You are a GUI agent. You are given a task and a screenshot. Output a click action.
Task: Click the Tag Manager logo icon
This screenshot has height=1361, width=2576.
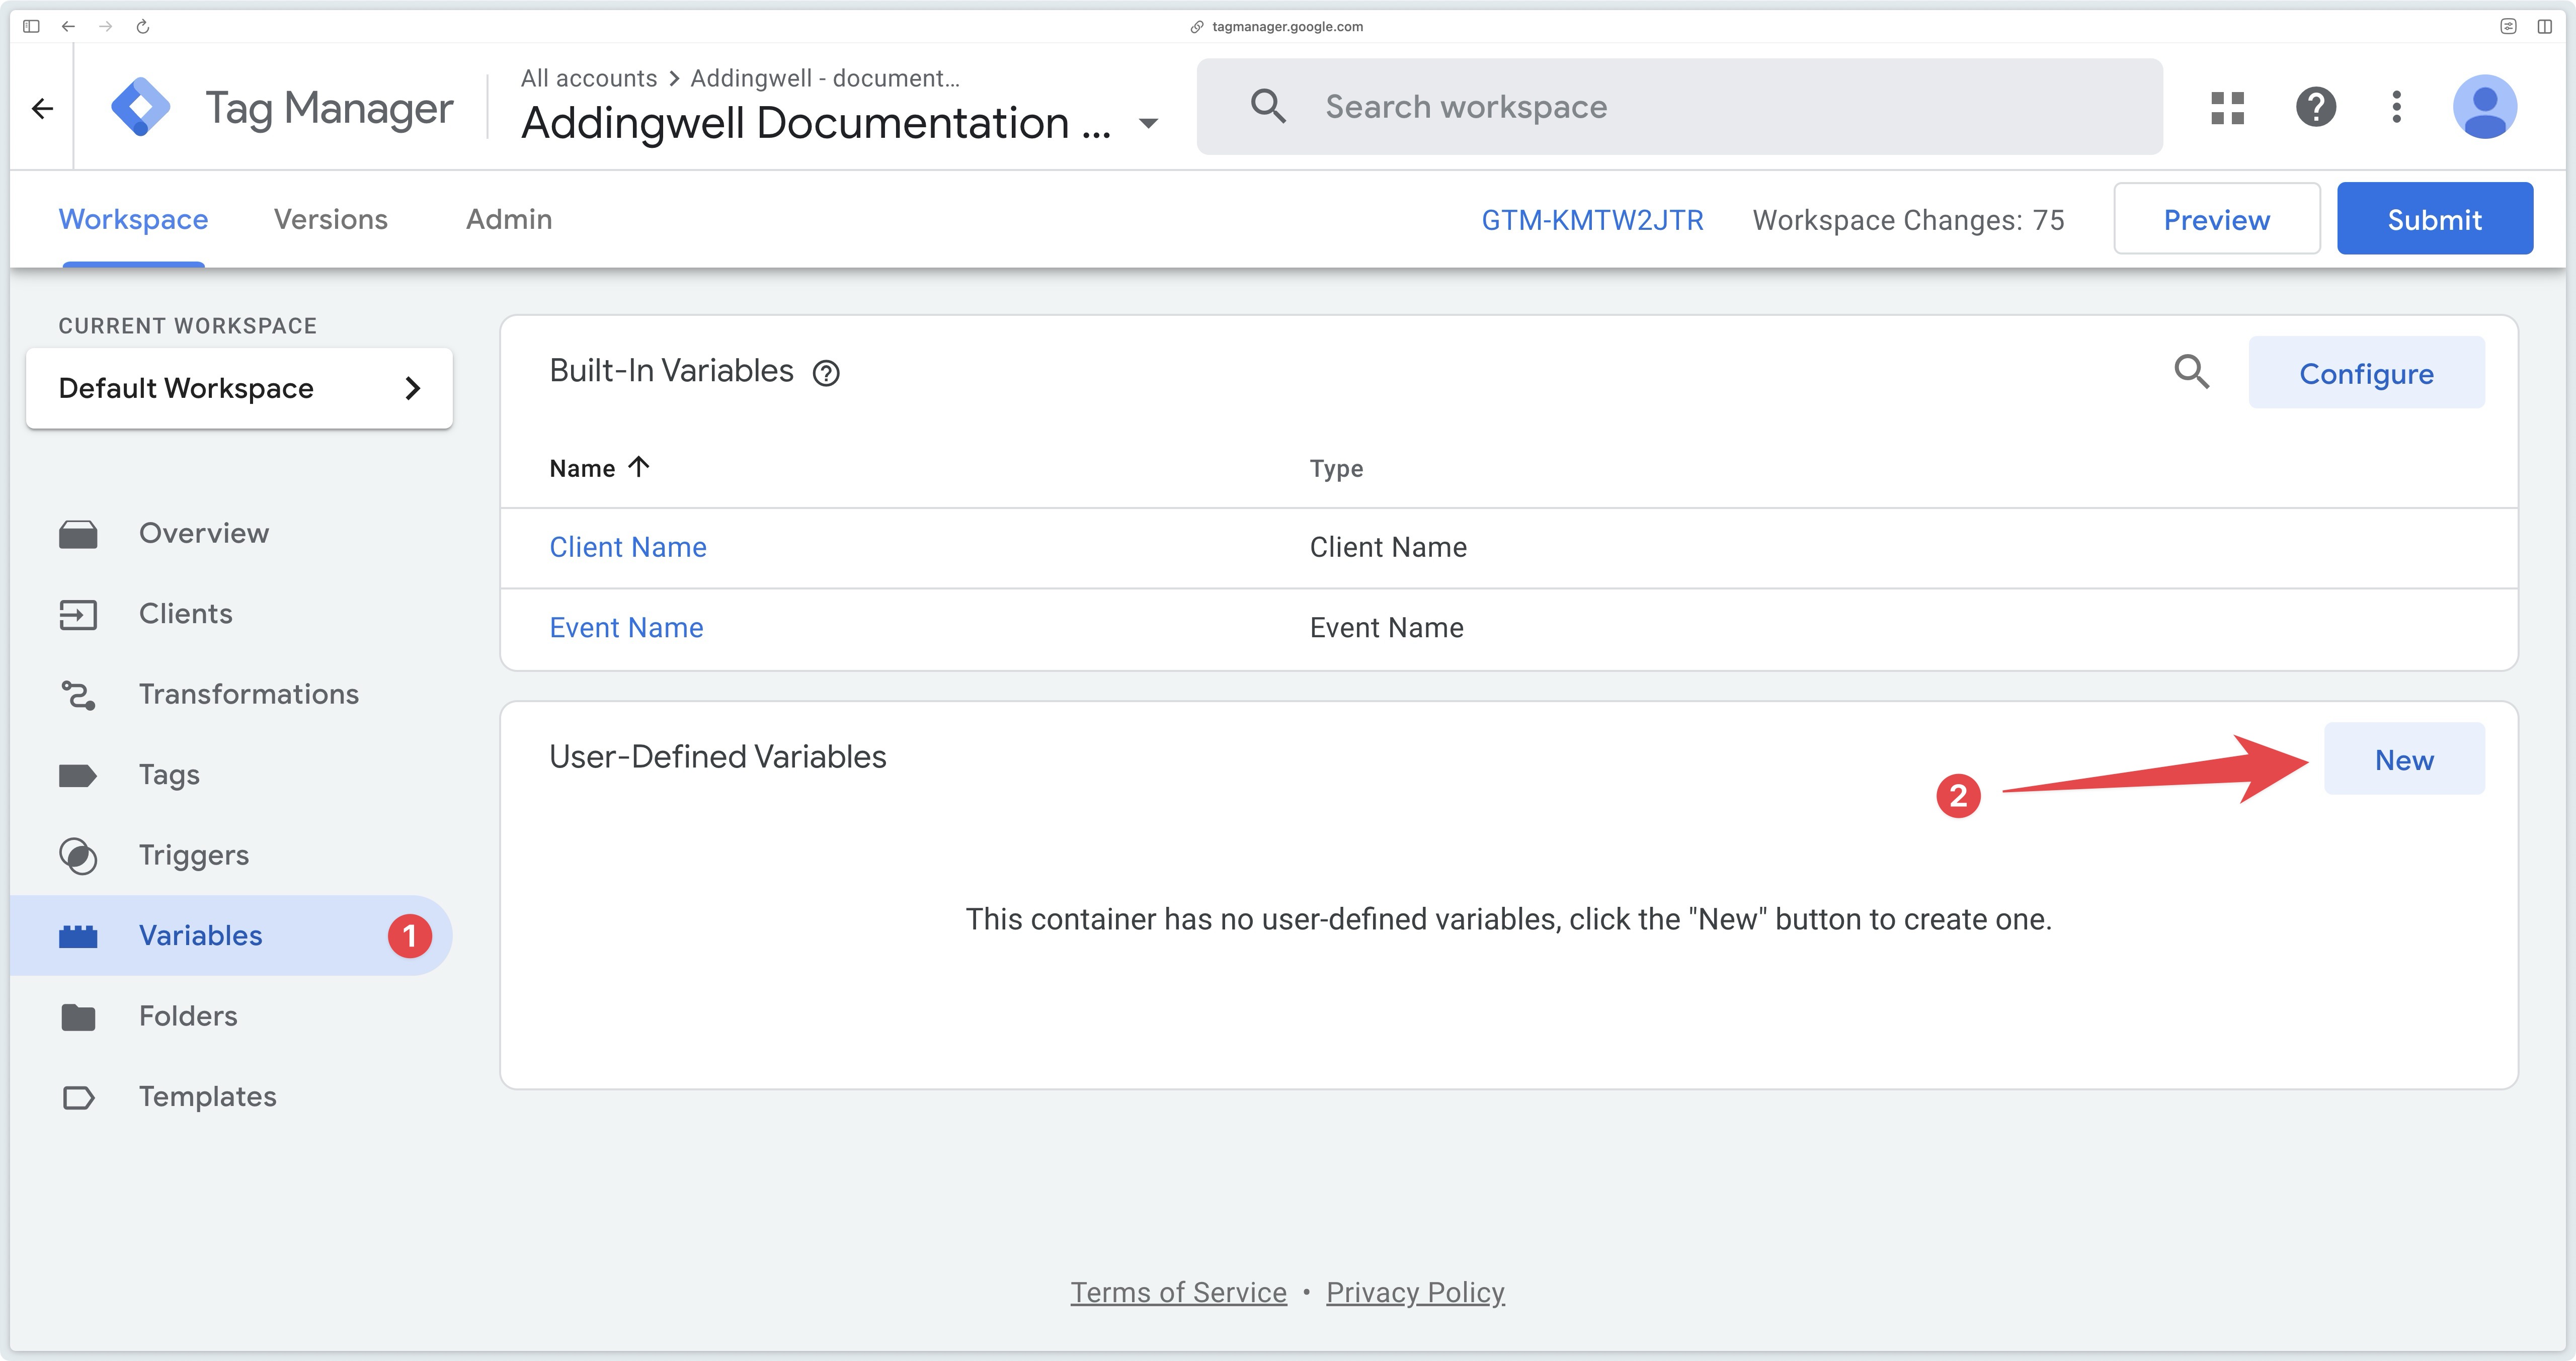click(140, 106)
